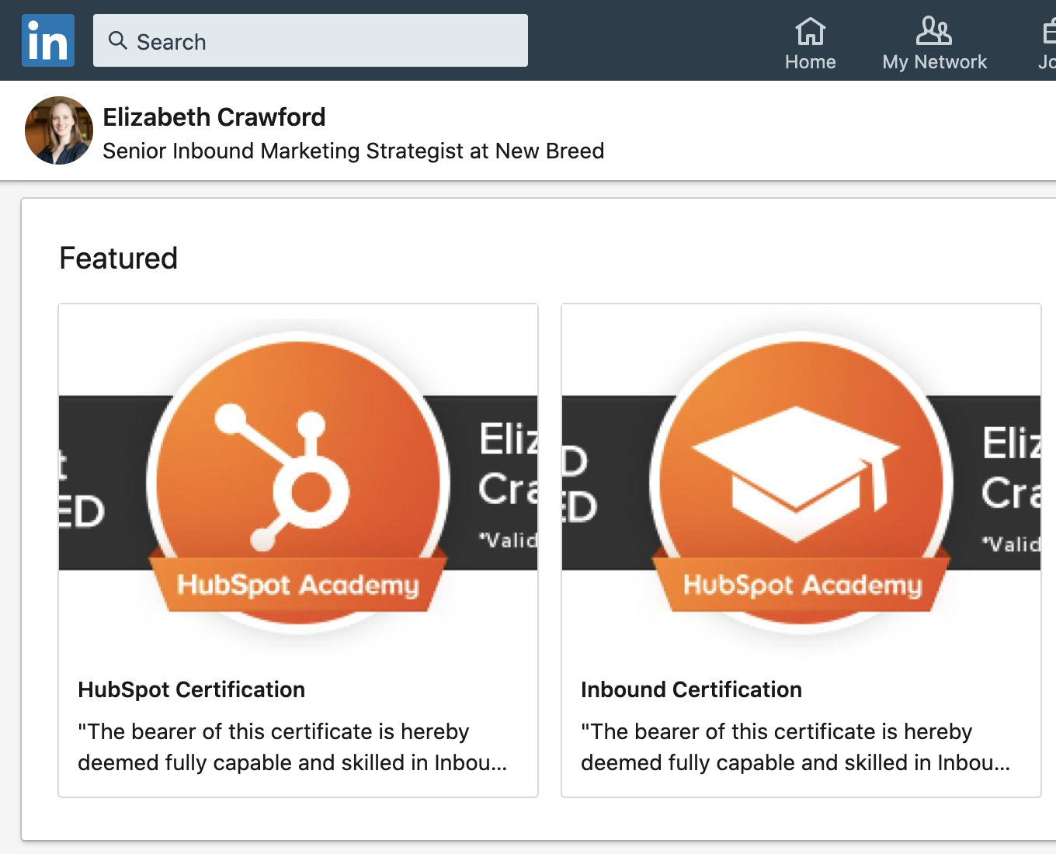The image size is (1056, 854).
Task: Open the My Network label in navigation
Action: point(934,62)
